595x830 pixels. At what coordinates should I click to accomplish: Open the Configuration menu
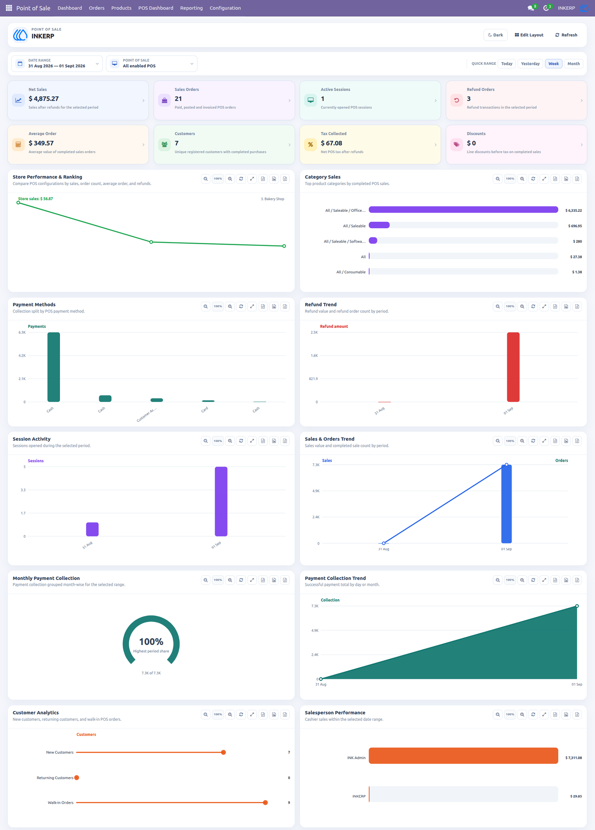[x=225, y=8]
